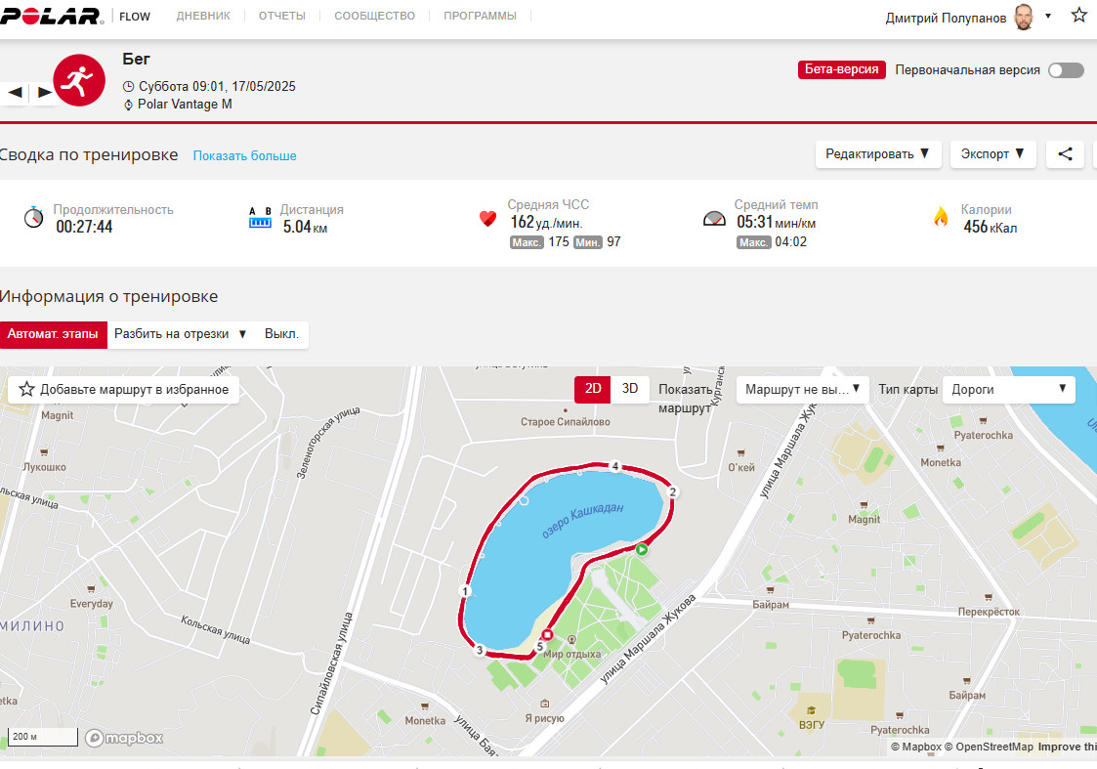1097x769 pixels.
Task: Click kilometer 1 marker on route
Action: point(465,591)
